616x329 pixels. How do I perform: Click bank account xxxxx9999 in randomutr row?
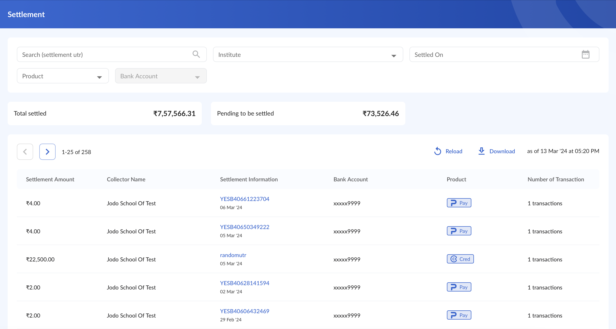point(347,259)
